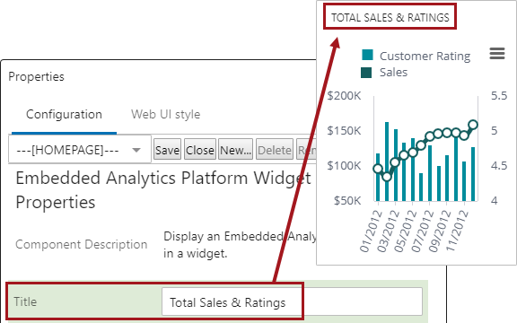
Task: Click the Delete button
Action: click(275, 150)
